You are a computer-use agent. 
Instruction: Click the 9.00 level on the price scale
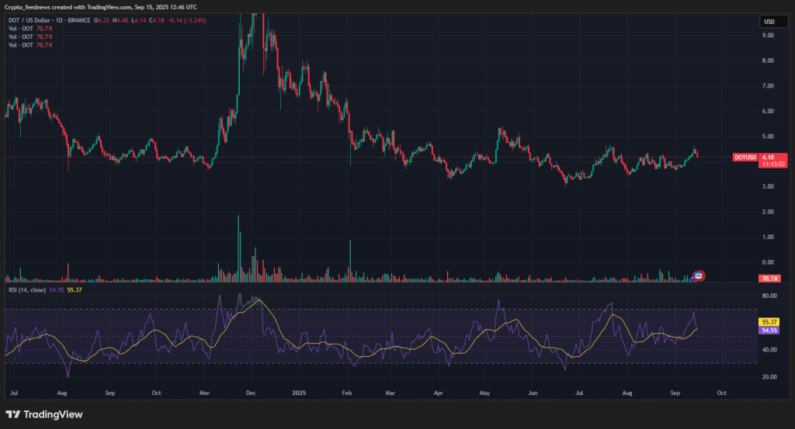(767, 61)
